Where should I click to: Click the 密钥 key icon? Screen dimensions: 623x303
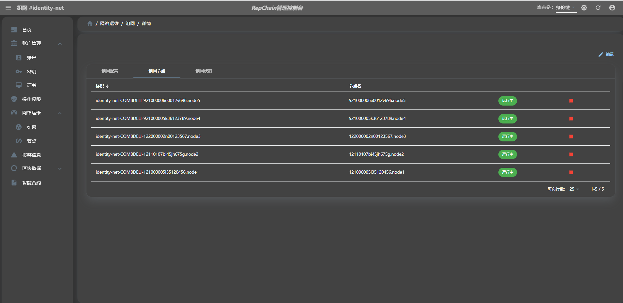tap(19, 71)
